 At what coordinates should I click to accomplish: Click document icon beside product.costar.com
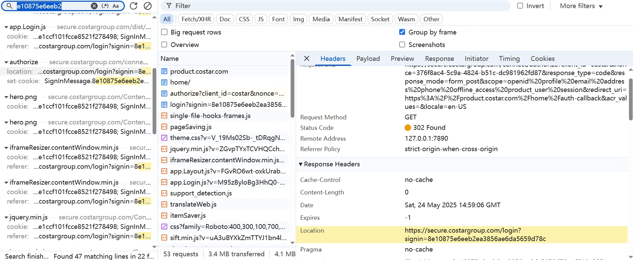pos(164,71)
